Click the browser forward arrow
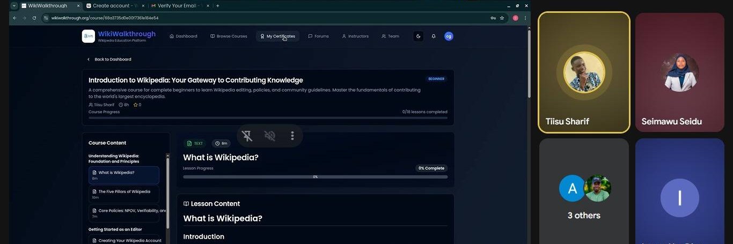This screenshot has width=733, height=244. pyautogui.click(x=24, y=18)
